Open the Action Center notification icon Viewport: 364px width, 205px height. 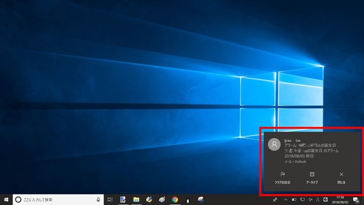click(357, 199)
